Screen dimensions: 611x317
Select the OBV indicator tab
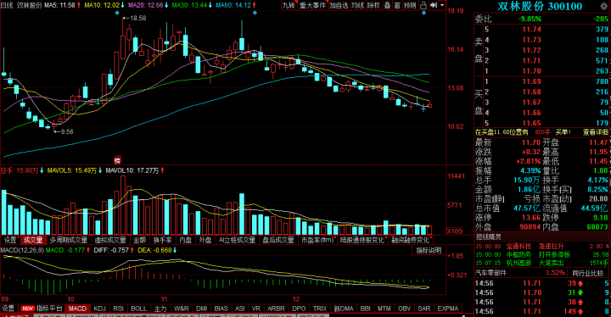[404, 309]
